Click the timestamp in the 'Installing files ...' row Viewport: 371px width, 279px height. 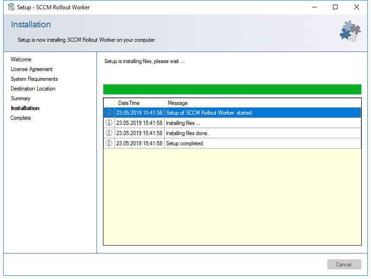tap(140, 123)
